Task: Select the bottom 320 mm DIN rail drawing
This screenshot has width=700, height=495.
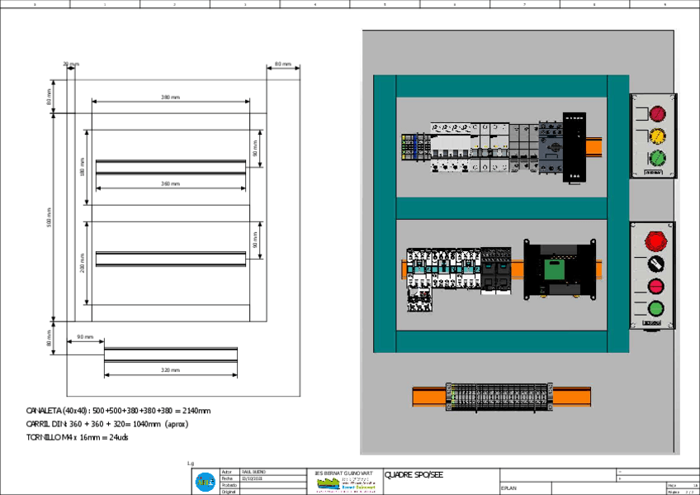Action: click(x=171, y=355)
